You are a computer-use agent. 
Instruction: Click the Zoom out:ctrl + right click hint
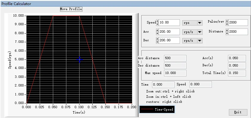click(x=171, y=92)
